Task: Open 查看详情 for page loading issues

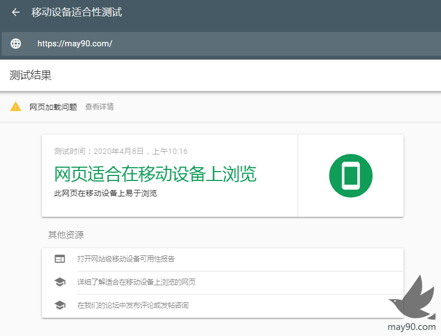Action: [x=99, y=106]
